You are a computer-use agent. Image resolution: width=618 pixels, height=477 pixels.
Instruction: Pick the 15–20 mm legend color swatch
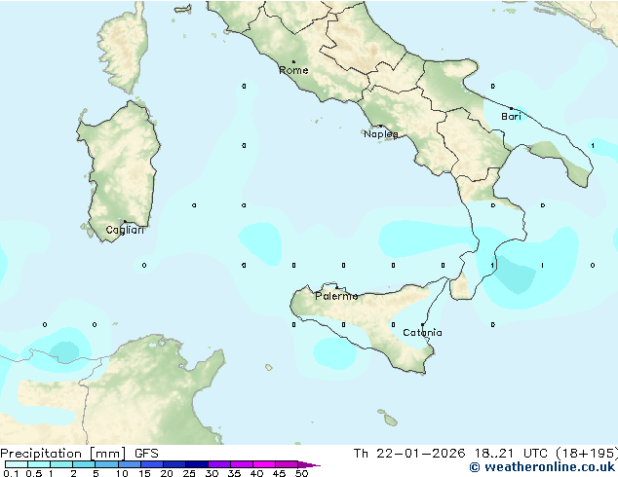[x=152, y=464]
